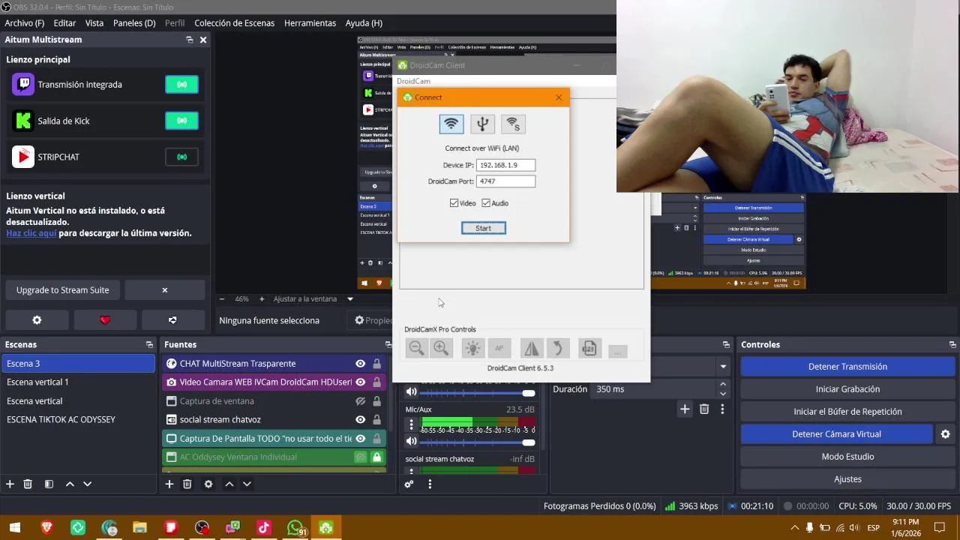Image resolution: width=960 pixels, height=540 pixels.
Task: Open audio mixer advanced settings gears
Action: pos(409,484)
